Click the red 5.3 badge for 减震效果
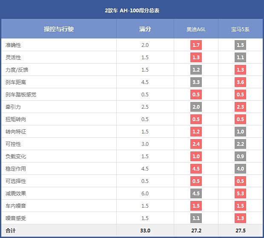 [240, 194]
